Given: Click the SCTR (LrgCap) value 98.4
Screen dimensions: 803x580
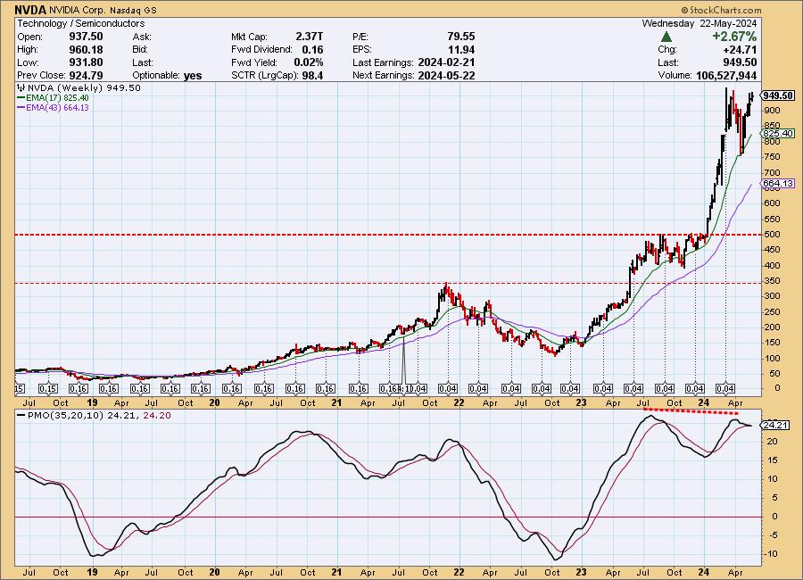Looking at the screenshot, I should (x=312, y=75).
